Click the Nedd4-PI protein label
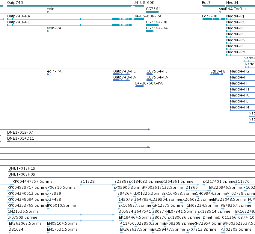Image resolution: width=255 pixels, height=234 pixels. tap(239, 83)
